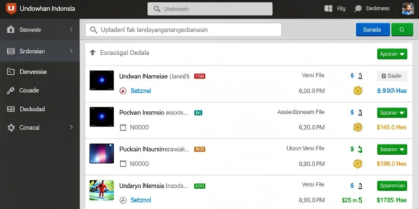Click the grey Sacle button
Viewport: 419px width, 209px height.
[x=392, y=76]
